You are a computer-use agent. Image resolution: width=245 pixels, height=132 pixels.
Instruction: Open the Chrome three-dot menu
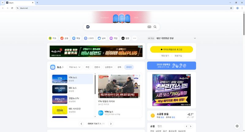[242, 8]
